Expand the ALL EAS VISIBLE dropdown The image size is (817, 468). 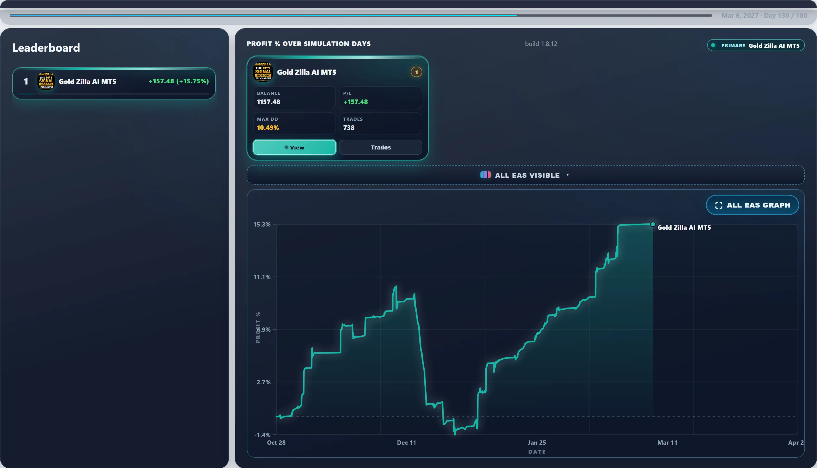tap(526, 175)
